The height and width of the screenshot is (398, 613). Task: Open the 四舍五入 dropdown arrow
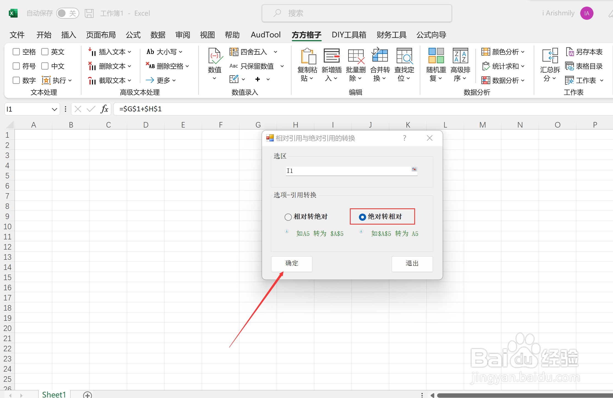point(275,52)
